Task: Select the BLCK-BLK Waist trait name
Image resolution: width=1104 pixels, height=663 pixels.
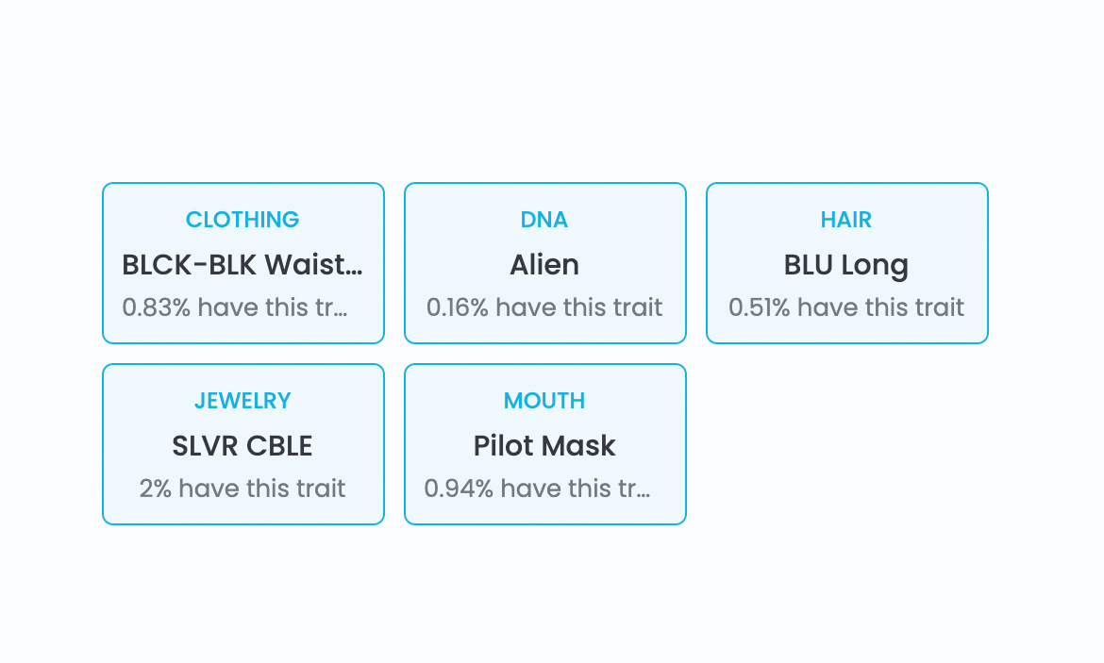Action: point(243,265)
